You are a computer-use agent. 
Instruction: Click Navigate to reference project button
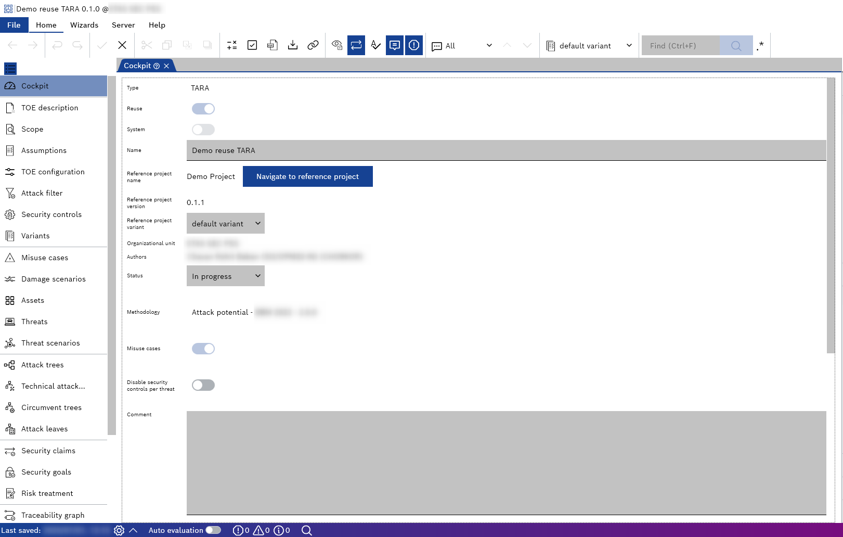tap(307, 176)
